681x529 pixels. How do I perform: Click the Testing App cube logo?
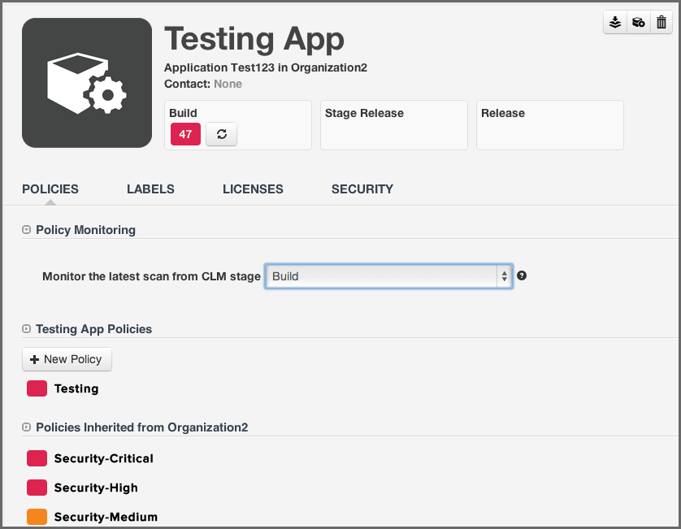(86, 82)
